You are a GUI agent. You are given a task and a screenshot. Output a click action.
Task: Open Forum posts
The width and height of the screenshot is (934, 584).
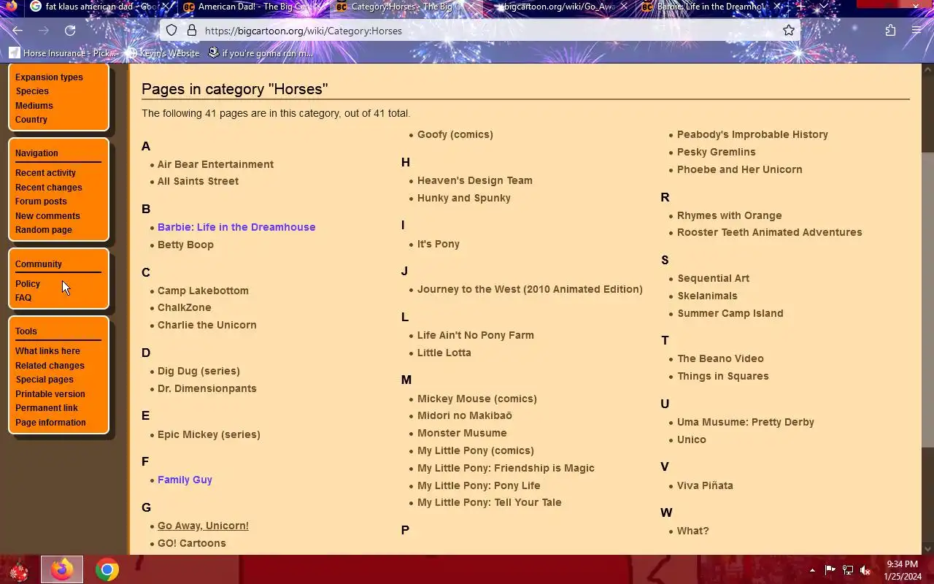tap(41, 201)
